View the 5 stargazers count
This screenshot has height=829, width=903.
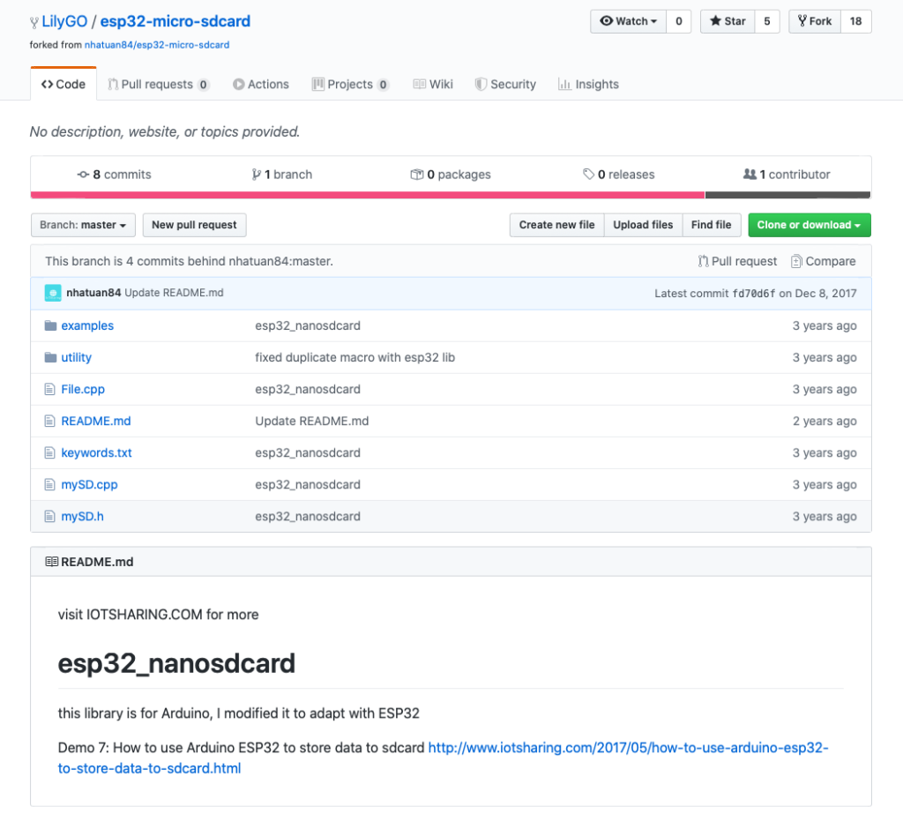tap(767, 21)
